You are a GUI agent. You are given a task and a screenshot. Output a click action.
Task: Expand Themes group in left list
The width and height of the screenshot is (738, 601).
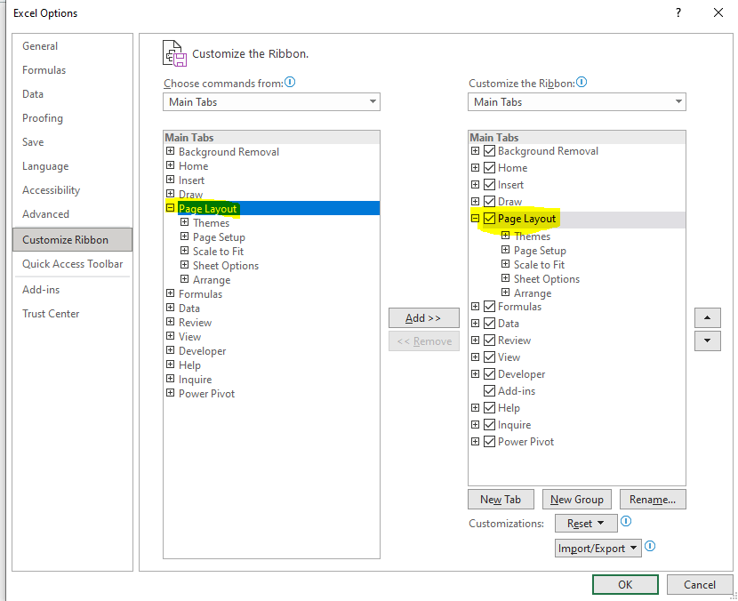(x=185, y=222)
